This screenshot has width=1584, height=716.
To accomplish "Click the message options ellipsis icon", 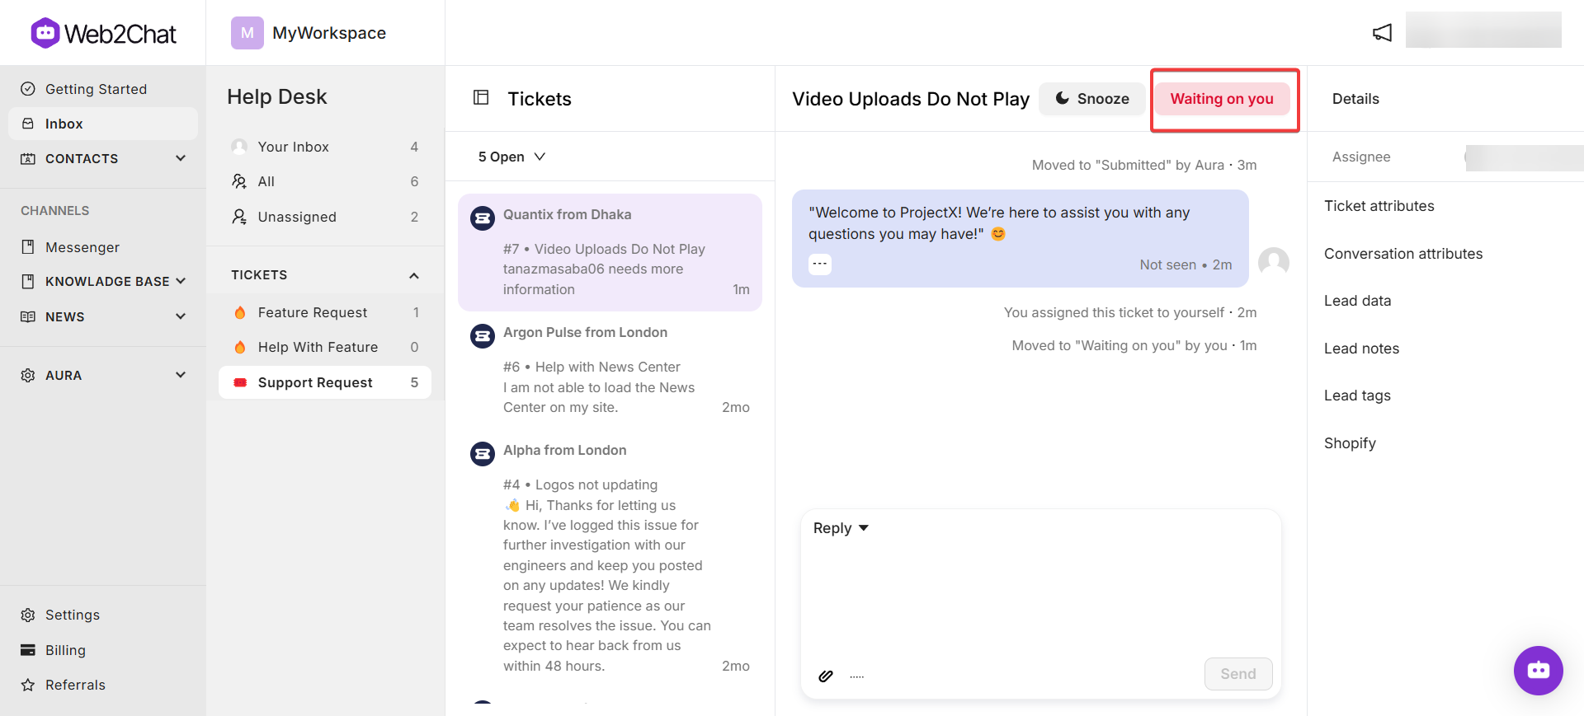I will pyautogui.click(x=819, y=264).
